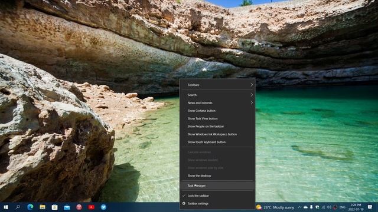Uncheck Lock the taskbar option
Image resolution: width=378 pixels, height=212 pixels.
[217, 196]
